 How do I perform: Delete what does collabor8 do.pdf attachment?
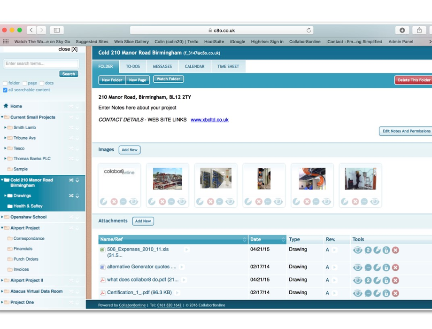point(395,281)
